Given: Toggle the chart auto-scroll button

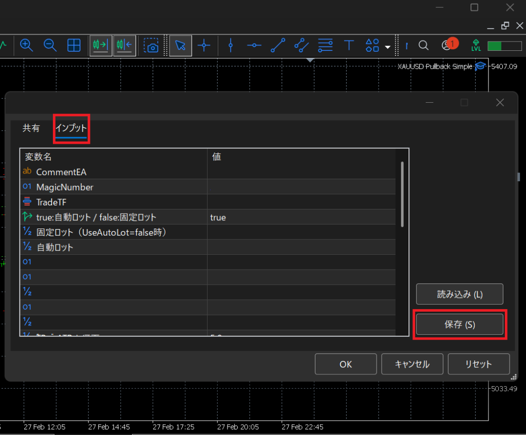Looking at the screenshot, I should [101, 45].
